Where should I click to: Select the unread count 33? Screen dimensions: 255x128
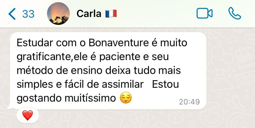28,14
